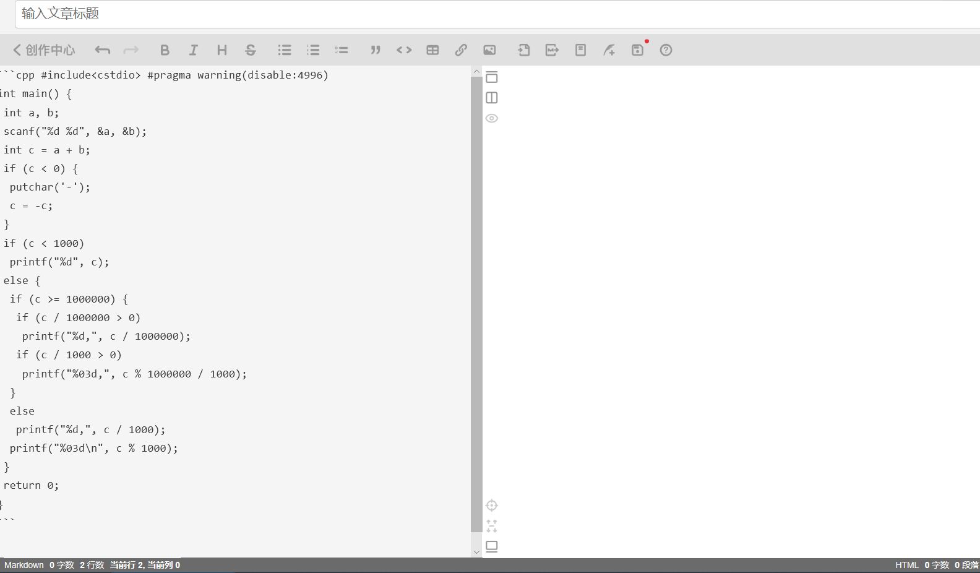Toggle the full-screen expand icon
Screen dimensions: 980x573
coord(492,526)
